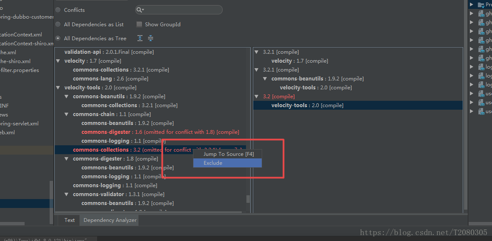Choose All Dependencies as Tree option
Image resolution: width=492 pixels, height=241 pixels.
pyautogui.click(x=58, y=39)
